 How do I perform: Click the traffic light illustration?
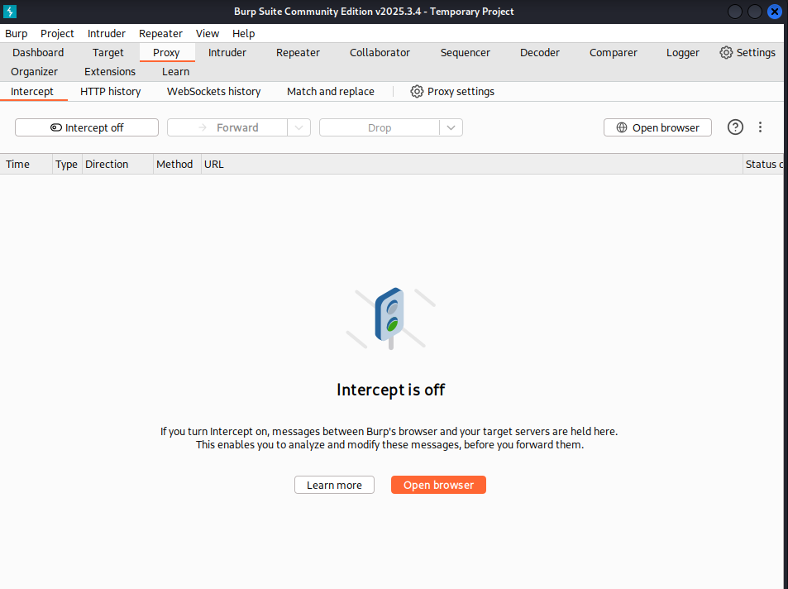pyautogui.click(x=390, y=318)
